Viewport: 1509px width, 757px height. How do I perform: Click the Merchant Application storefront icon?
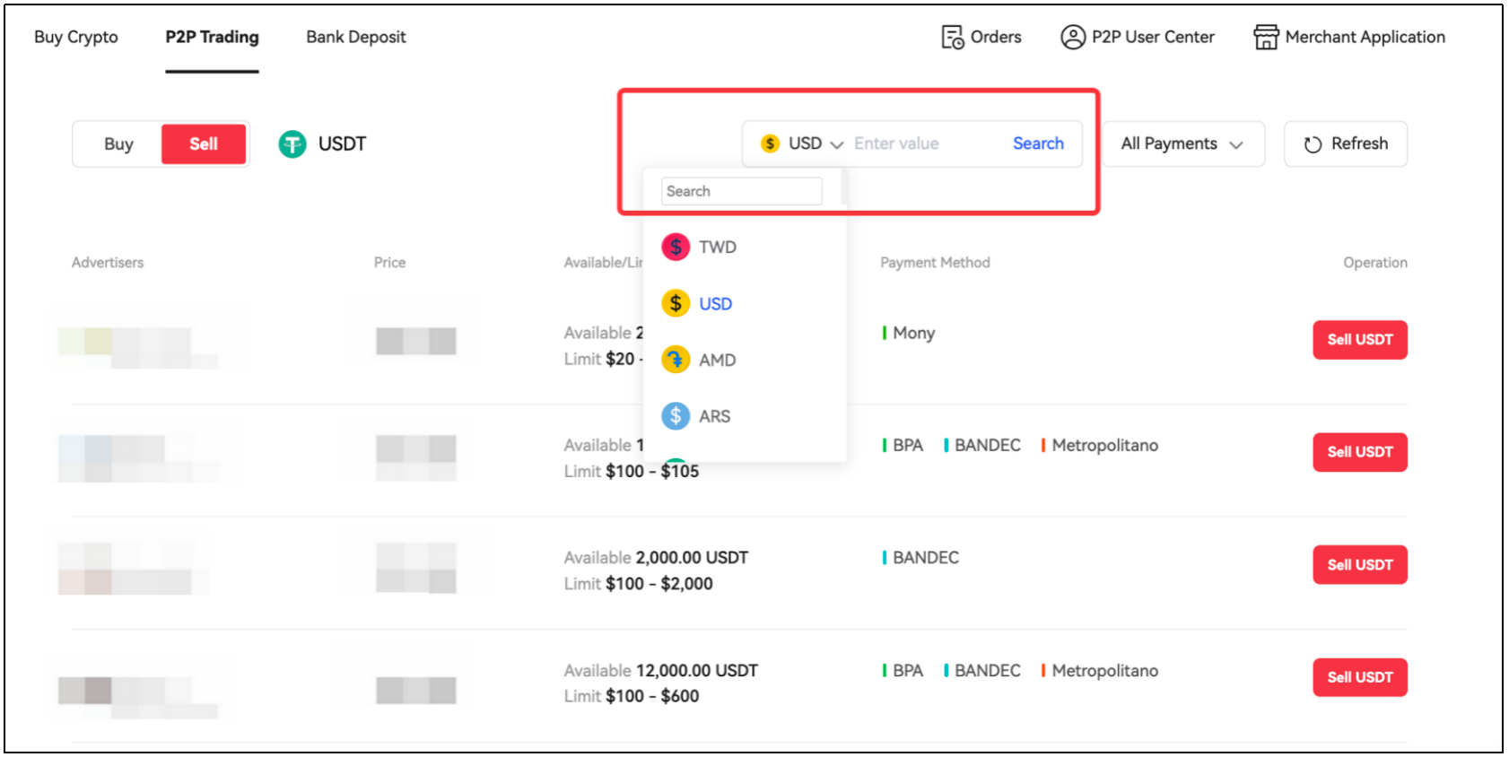point(1265,38)
